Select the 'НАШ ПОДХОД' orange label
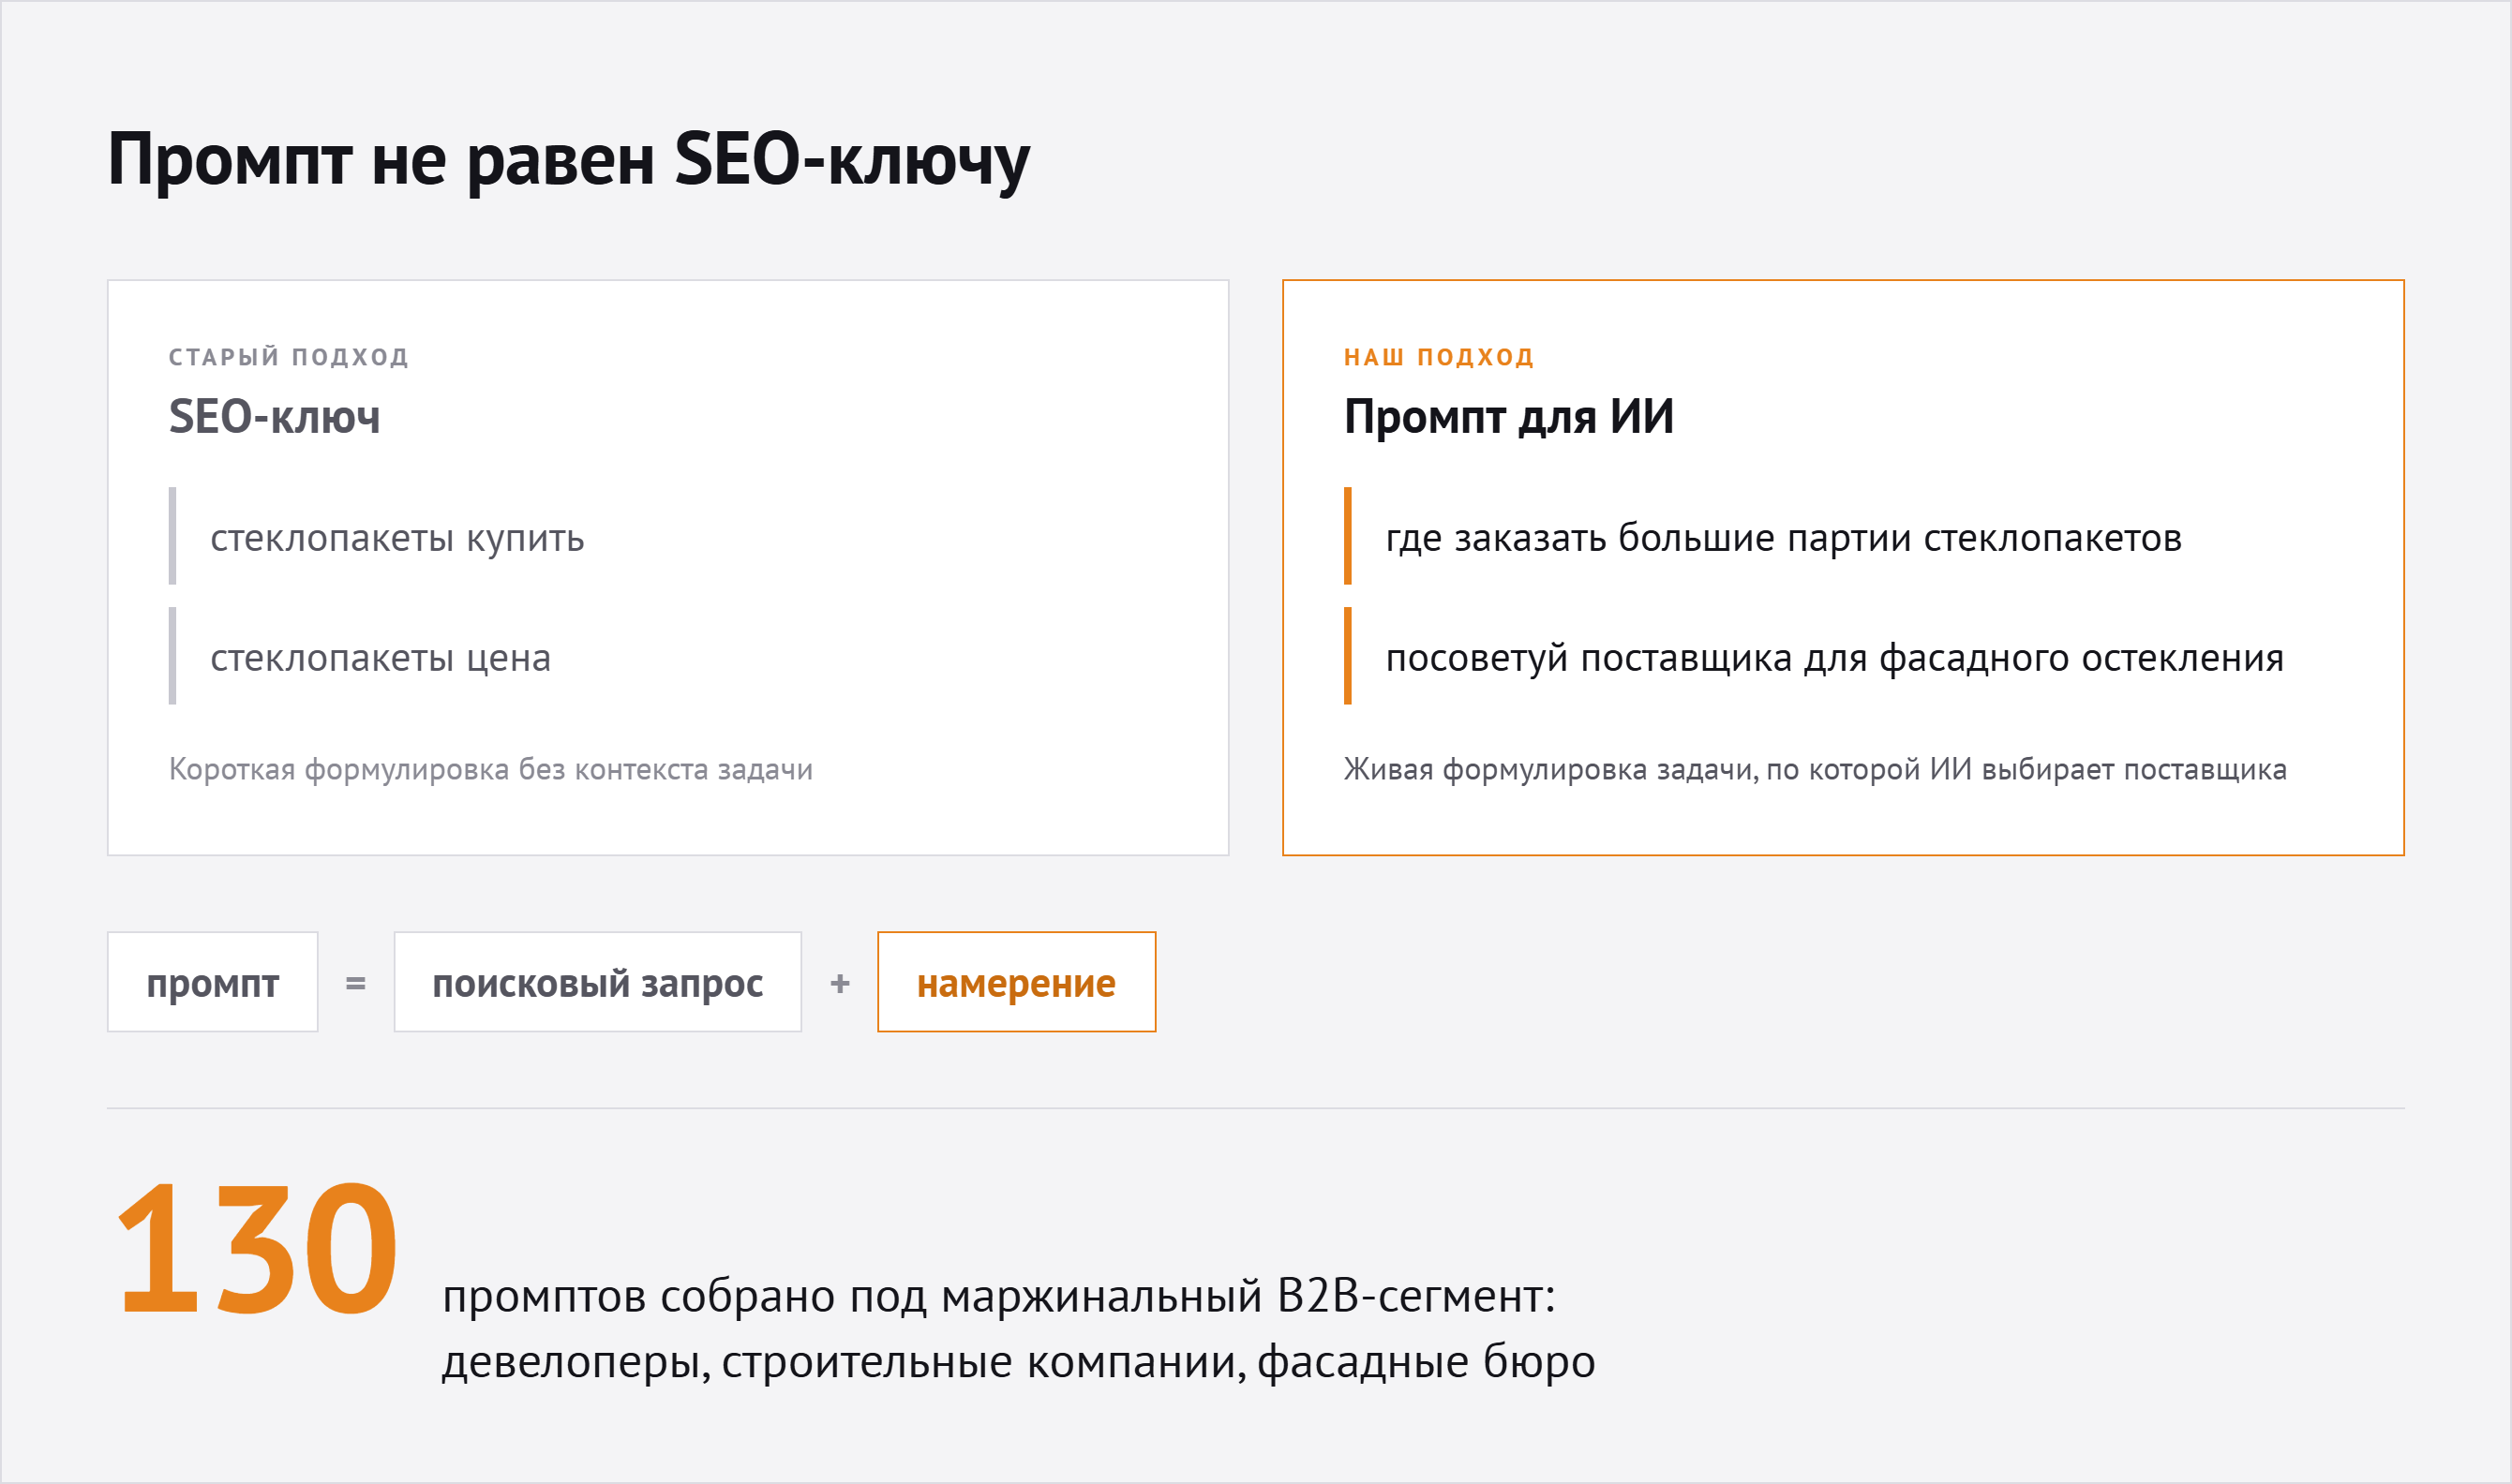Image resolution: width=2512 pixels, height=1484 pixels. (x=1439, y=357)
